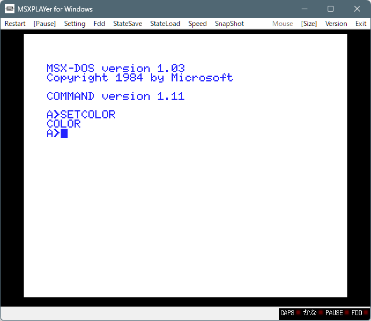The height and width of the screenshot is (321, 371).
Task: Click the 'Copyright 1984 by Microsoft' line
Action: (140, 78)
